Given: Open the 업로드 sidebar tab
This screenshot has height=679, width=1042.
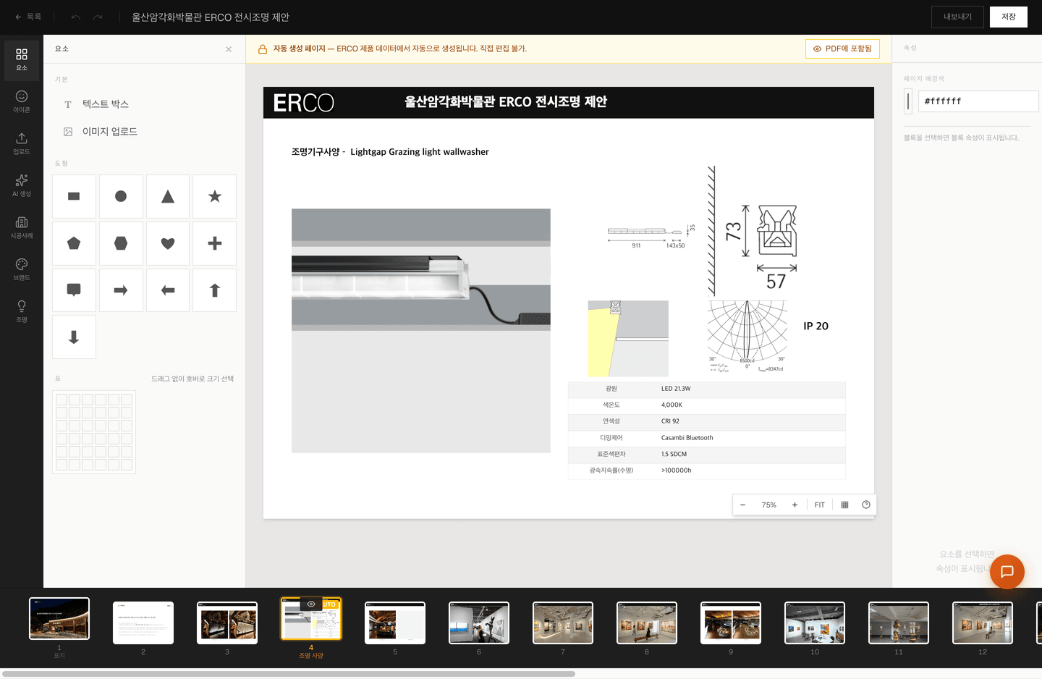Looking at the screenshot, I should [22, 144].
